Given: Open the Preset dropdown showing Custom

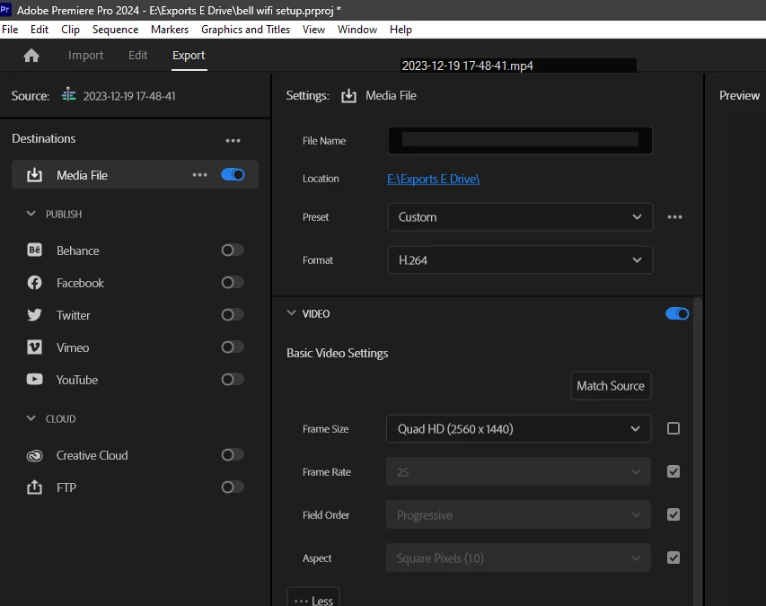Looking at the screenshot, I should pyautogui.click(x=520, y=216).
